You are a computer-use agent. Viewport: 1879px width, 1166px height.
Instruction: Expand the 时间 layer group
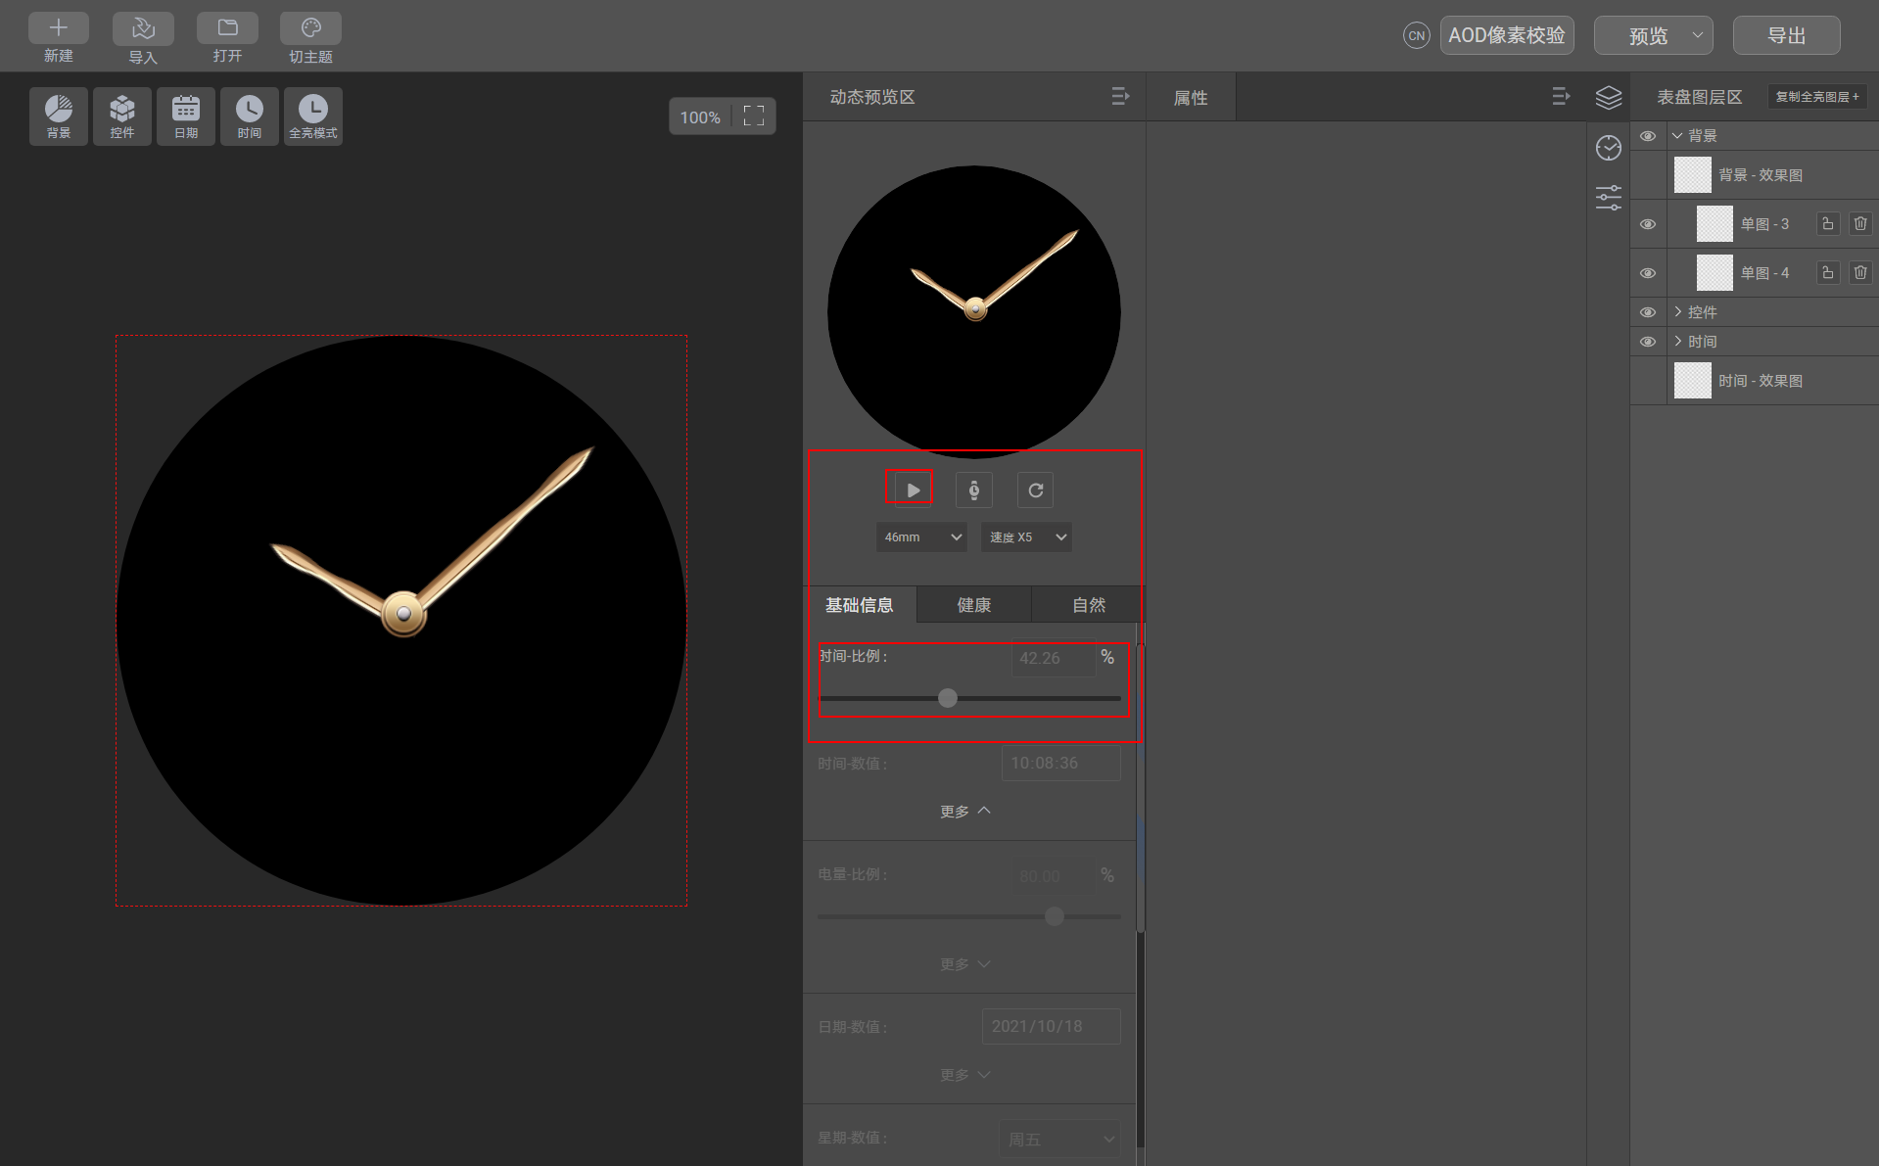point(1677,341)
